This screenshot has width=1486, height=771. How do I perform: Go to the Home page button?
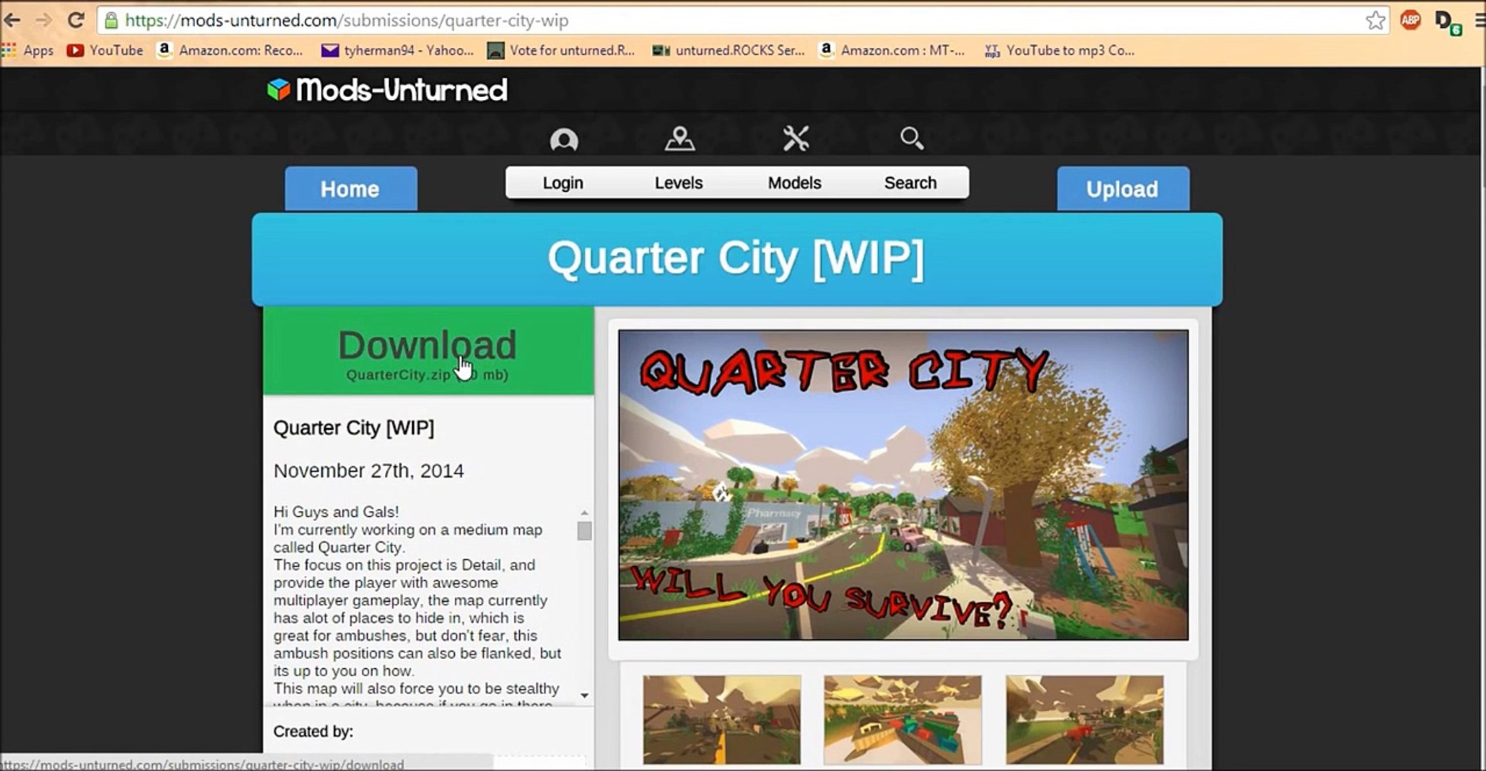tap(350, 189)
